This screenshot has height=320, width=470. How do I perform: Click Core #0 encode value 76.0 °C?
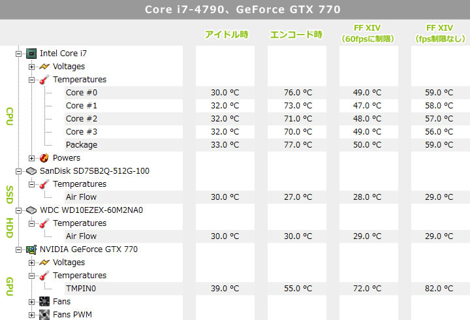[x=298, y=93]
